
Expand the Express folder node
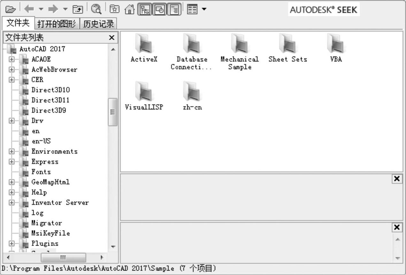(x=12, y=161)
